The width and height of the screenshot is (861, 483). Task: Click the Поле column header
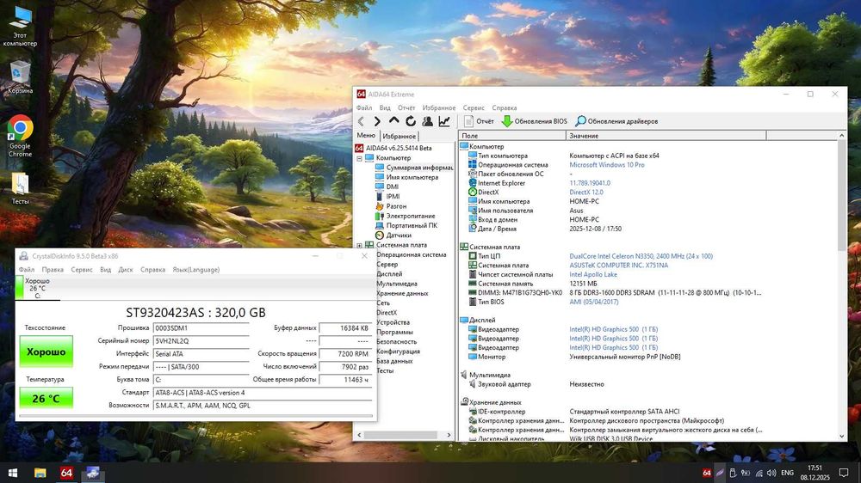(512, 136)
